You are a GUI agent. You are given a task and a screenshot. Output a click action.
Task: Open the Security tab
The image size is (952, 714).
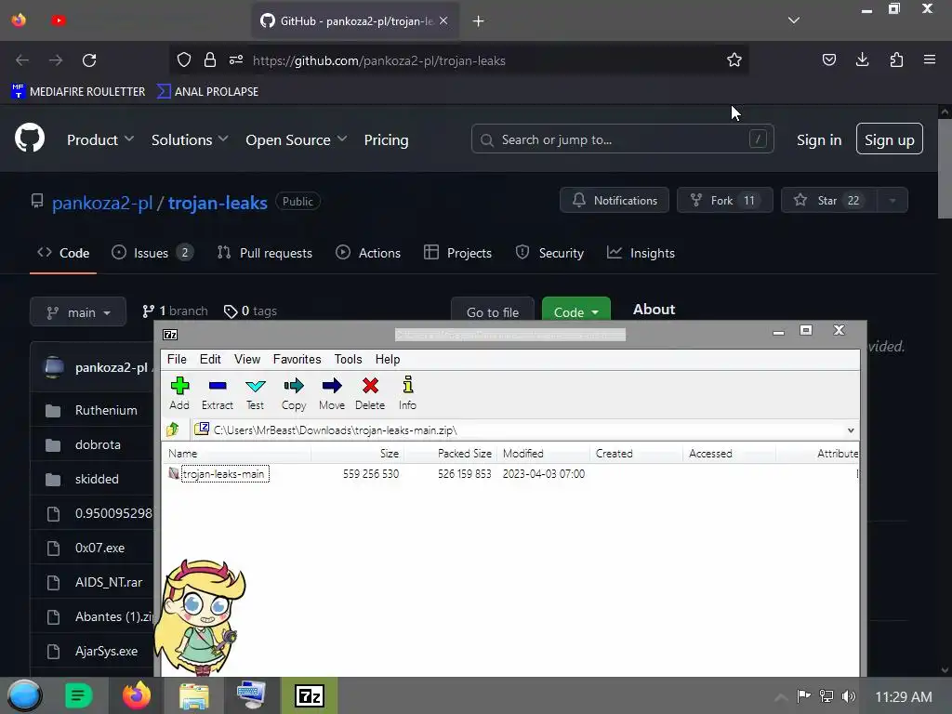549,253
